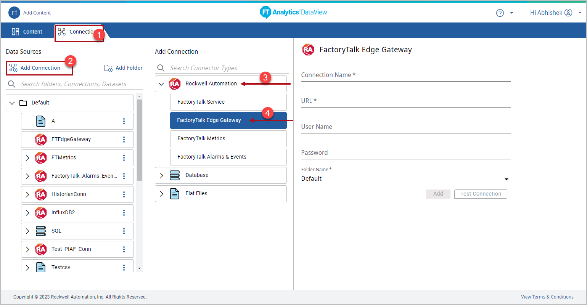Click the RA icon beside HistorianConn
The height and width of the screenshot is (305, 587).
[x=41, y=194]
